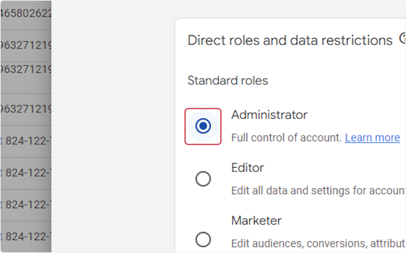This screenshot has height=253, width=406.
Task: Click the Standard roles section heading
Action: (x=227, y=80)
